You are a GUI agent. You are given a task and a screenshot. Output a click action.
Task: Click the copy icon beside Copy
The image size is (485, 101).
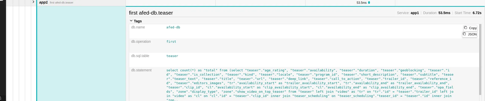click(x=465, y=28)
